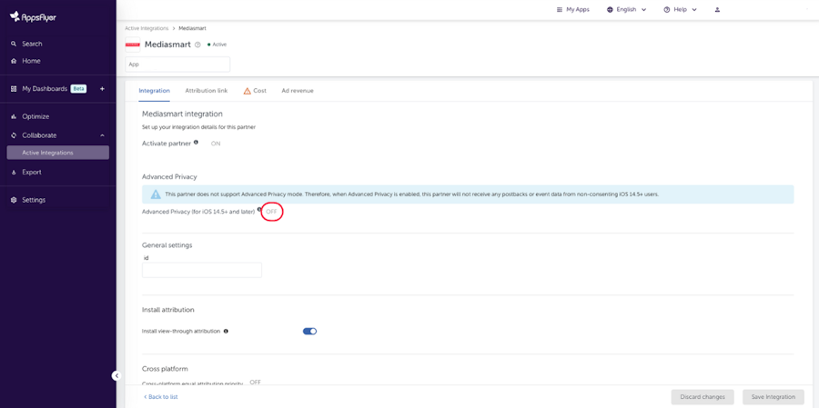Click the My Apps list icon
The width and height of the screenshot is (819, 408).
560,9
